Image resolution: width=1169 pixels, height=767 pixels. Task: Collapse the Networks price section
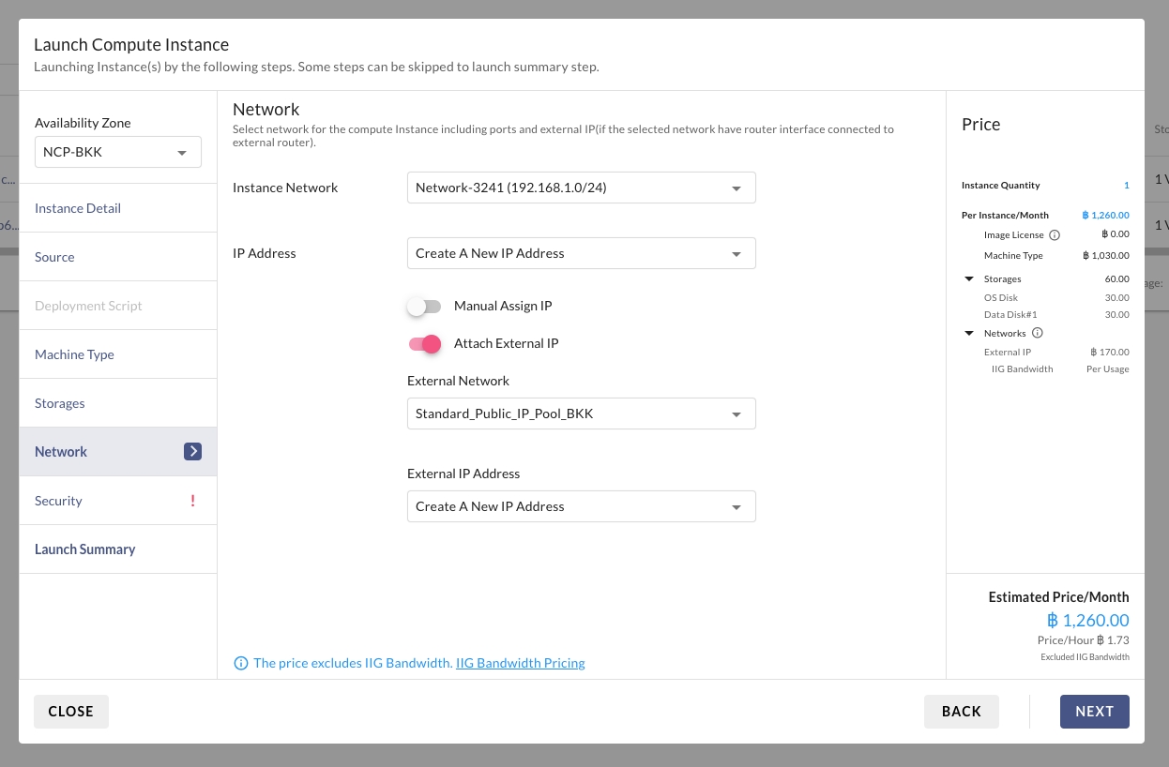(x=969, y=334)
